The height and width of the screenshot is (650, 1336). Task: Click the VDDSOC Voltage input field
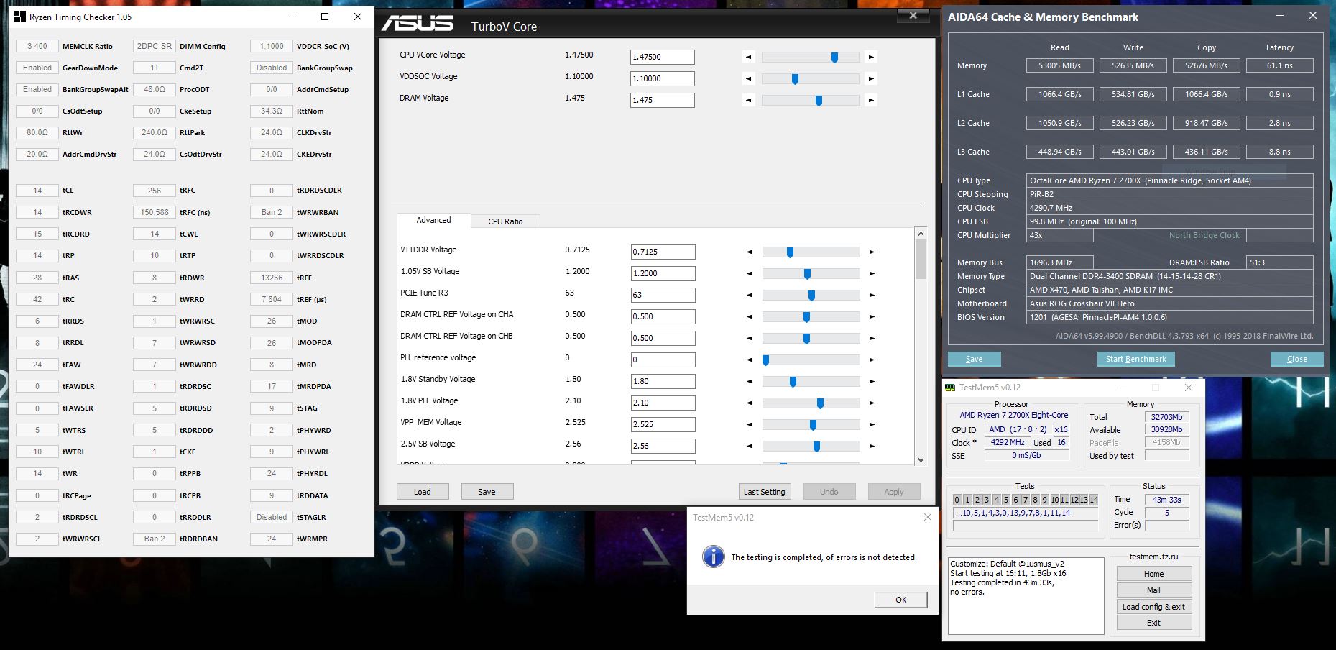point(663,78)
